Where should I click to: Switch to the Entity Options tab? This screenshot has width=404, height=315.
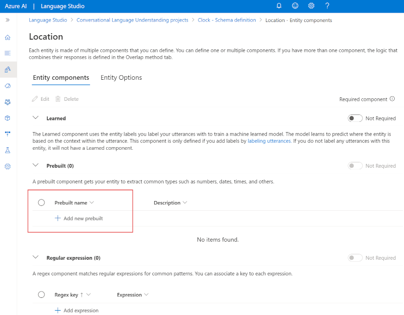pos(121,78)
